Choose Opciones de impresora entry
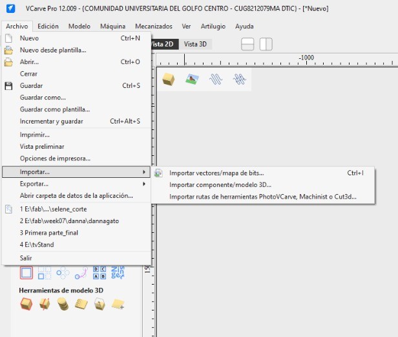The image size is (398, 337). click(76, 158)
